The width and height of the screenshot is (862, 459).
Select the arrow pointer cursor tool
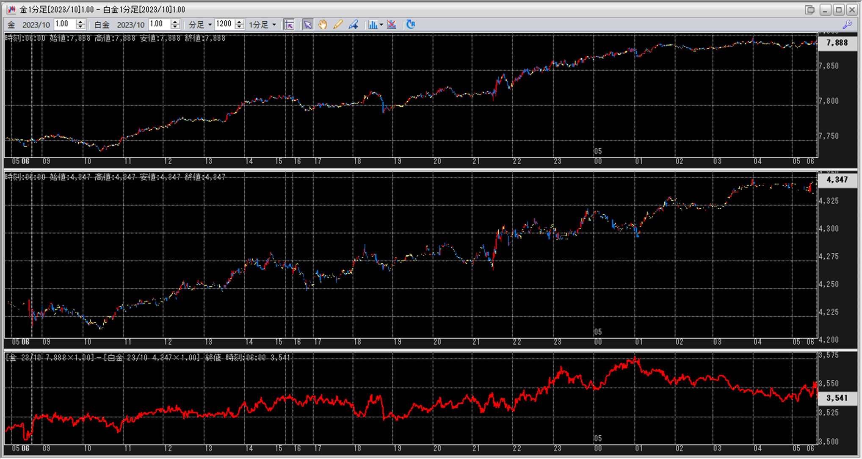point(307,25)
